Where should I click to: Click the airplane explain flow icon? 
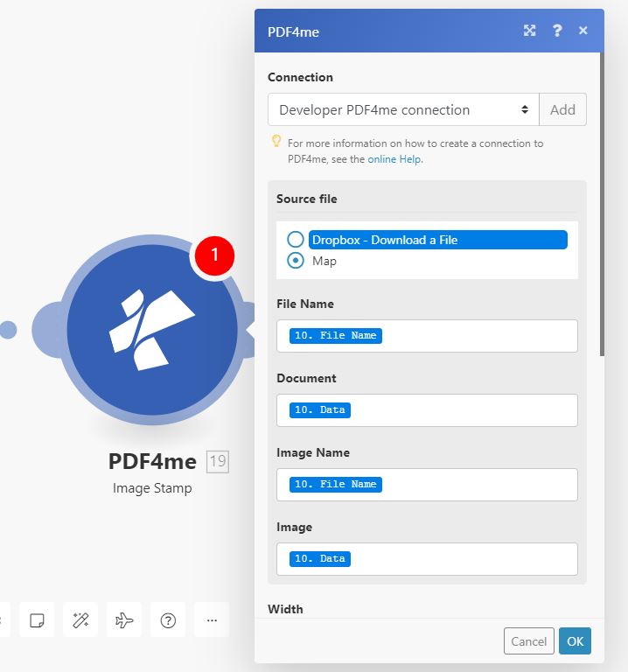(124, 619)
